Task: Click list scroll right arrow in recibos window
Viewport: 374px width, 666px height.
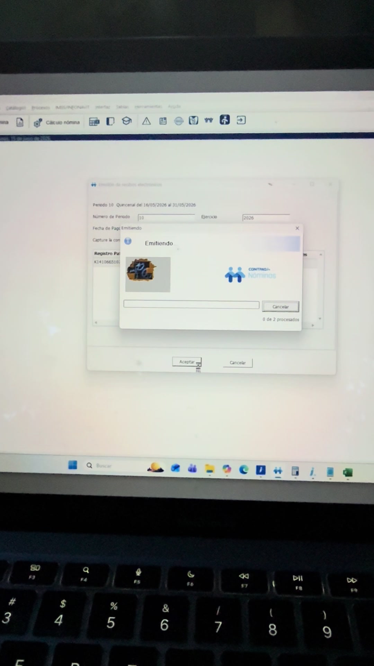Action: click(x=313, y=325)
